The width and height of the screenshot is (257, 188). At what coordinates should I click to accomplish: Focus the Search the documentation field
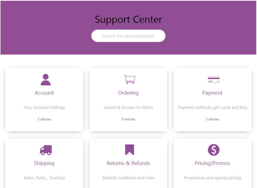click(128, 36)
